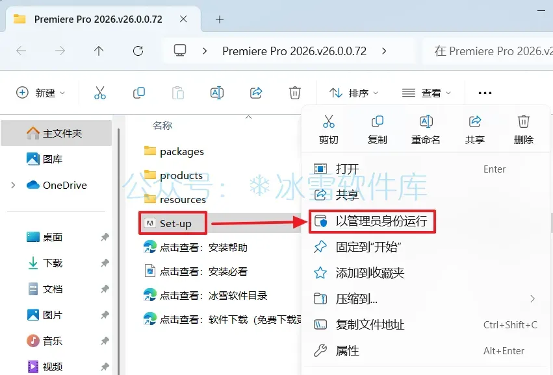Choose 删除 (Delete) in context menu
The image size is (553, 375).
coord(523,130)
